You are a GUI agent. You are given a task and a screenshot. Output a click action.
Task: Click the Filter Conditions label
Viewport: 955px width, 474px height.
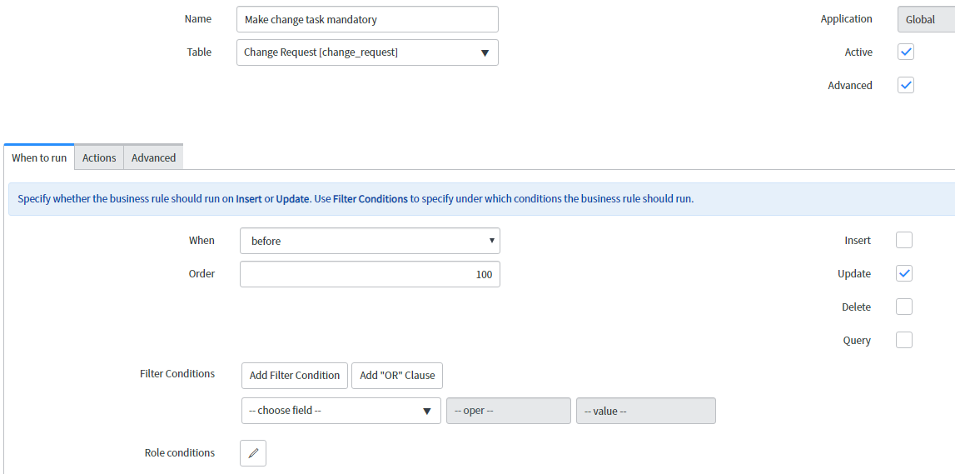pyautogui.click(x=177, y=373)
